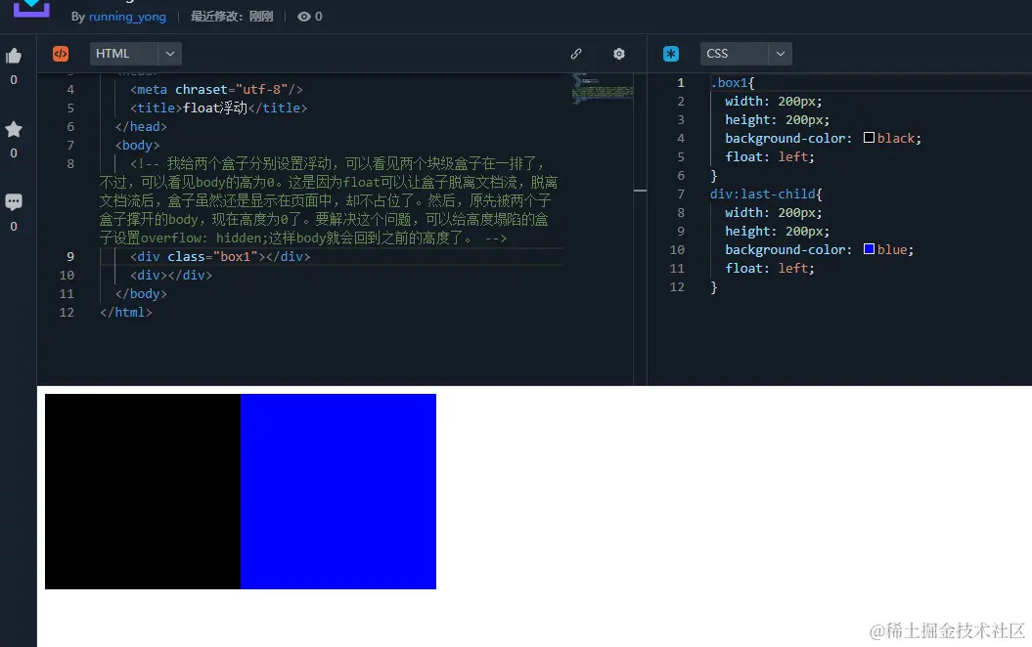Click the meta chraset line
1032x647 pixels.
(x=216, y=89)
